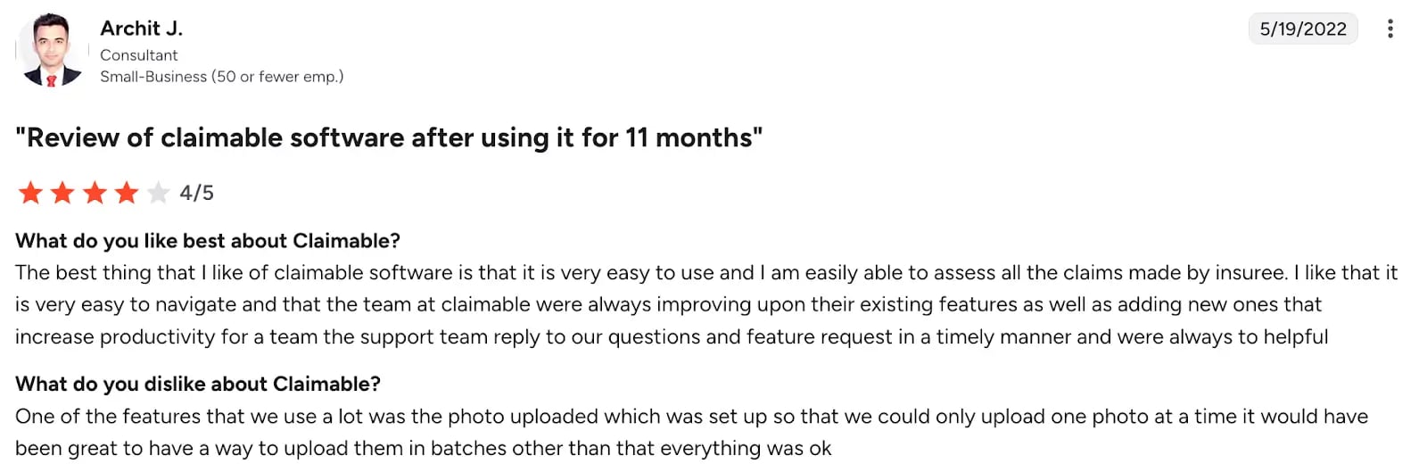Image resolution: width=1427 pixels, height=472 pixels.
Task: Click the third rating star
Action: [x=95, y=193]
